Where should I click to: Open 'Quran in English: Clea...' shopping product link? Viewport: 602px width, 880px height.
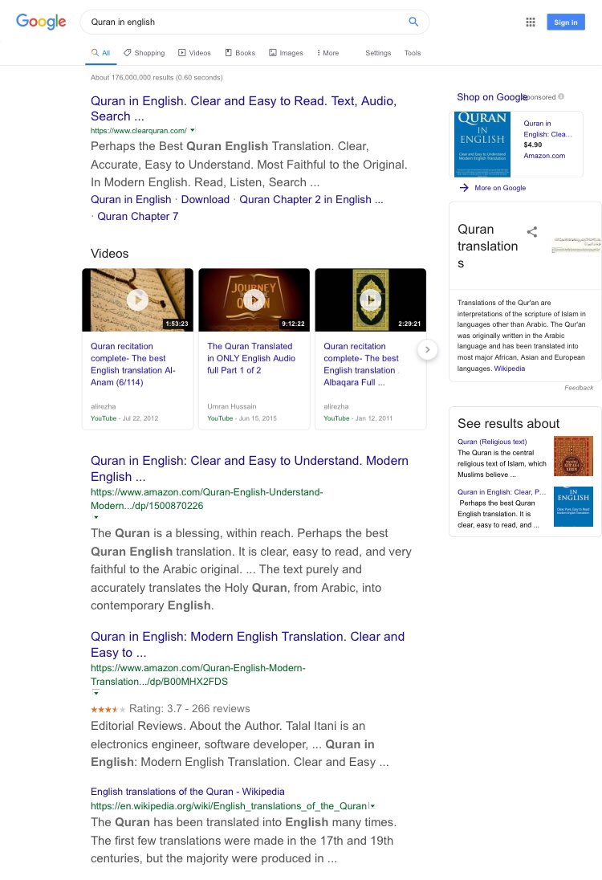[x=547, y=128]
